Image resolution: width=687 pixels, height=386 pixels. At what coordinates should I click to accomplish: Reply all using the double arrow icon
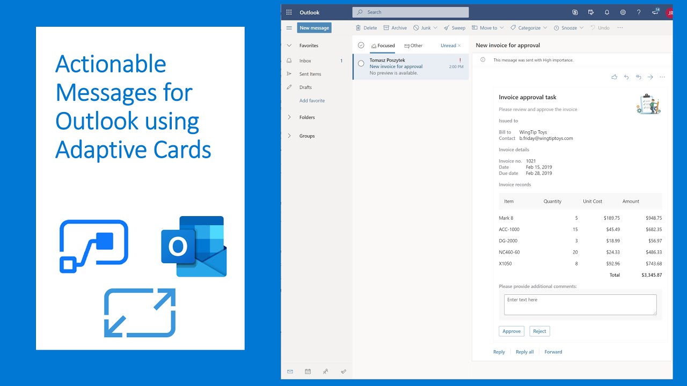coord(638,77)
